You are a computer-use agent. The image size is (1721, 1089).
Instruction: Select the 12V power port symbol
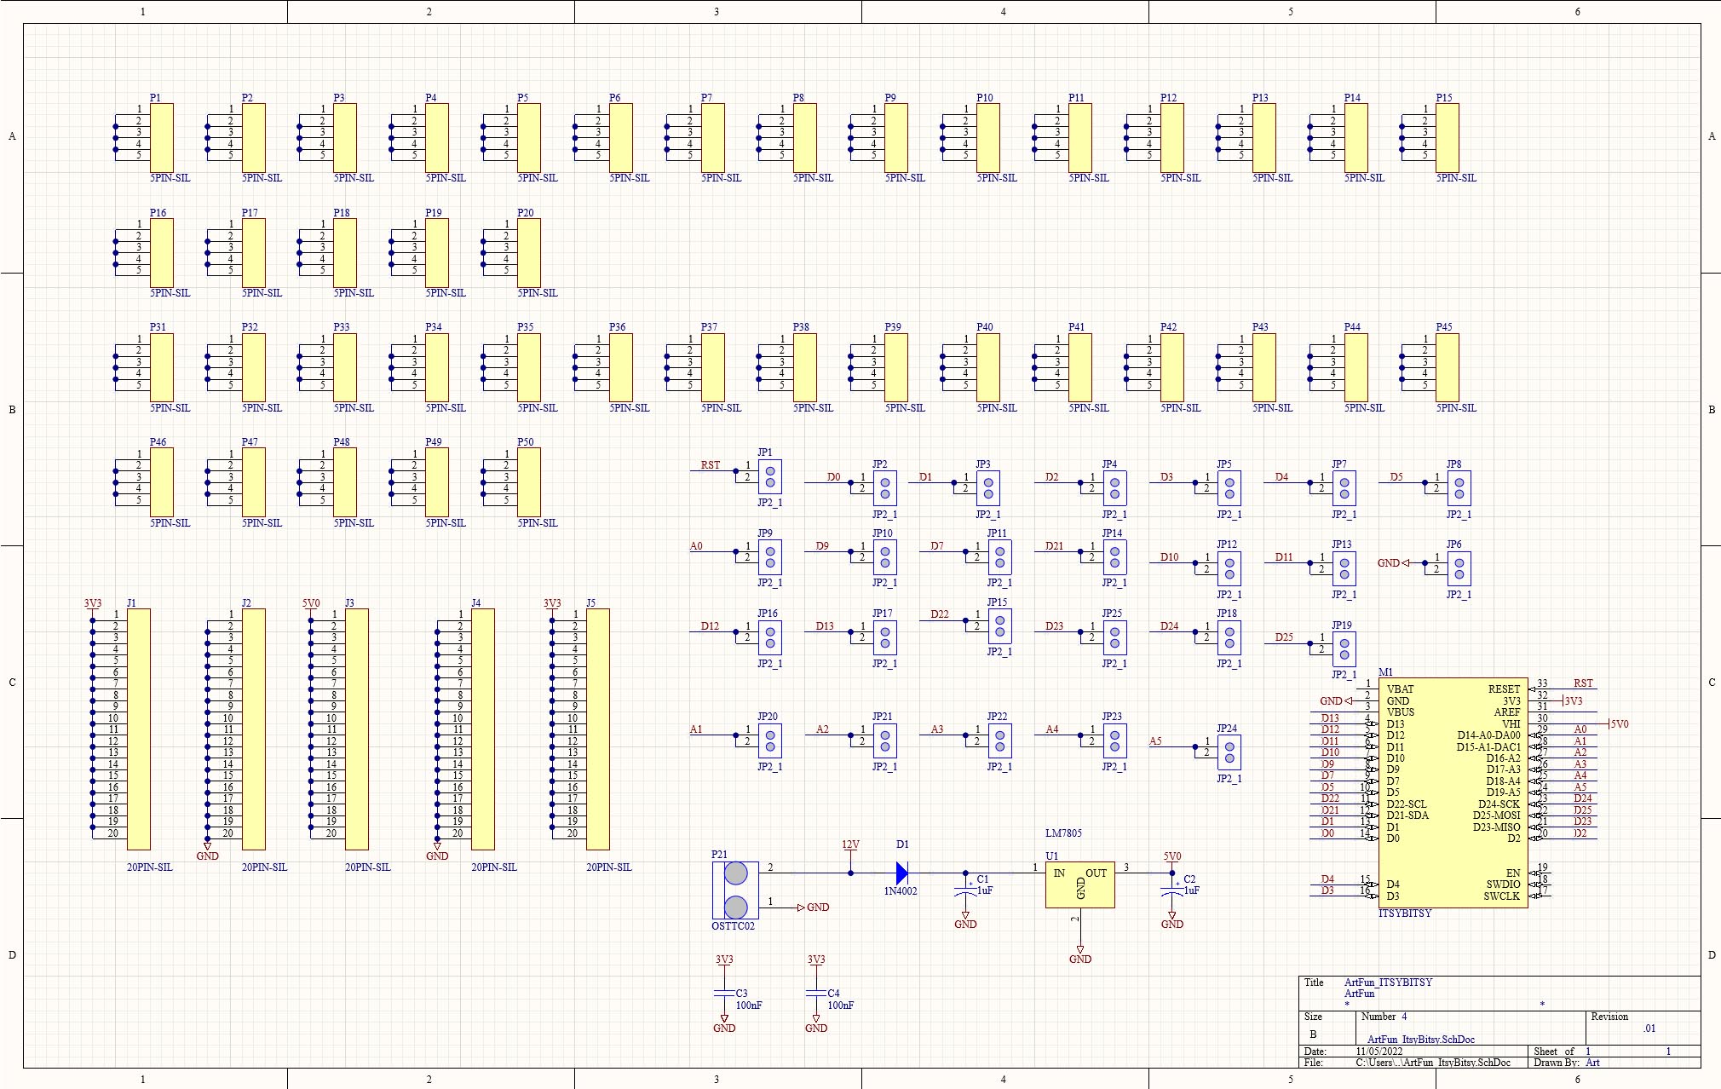850,846
